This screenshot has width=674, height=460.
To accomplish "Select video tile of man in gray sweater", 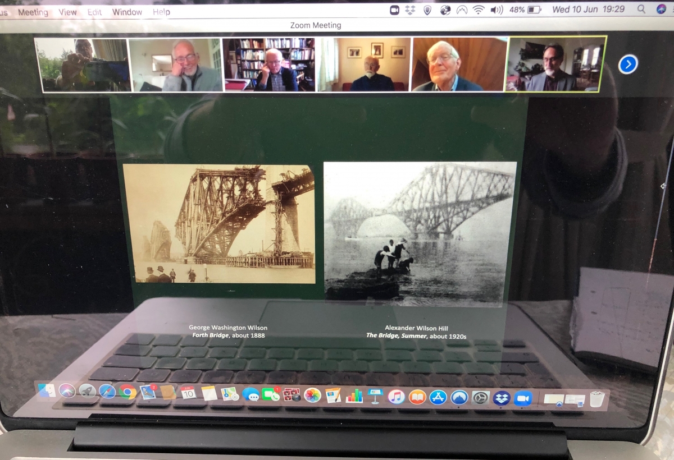I will tap(176, 65).
